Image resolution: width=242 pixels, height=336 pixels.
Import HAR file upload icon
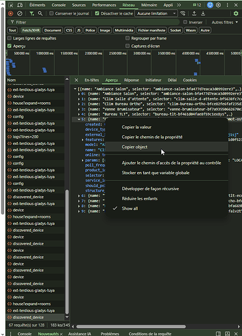coord(194,13)
